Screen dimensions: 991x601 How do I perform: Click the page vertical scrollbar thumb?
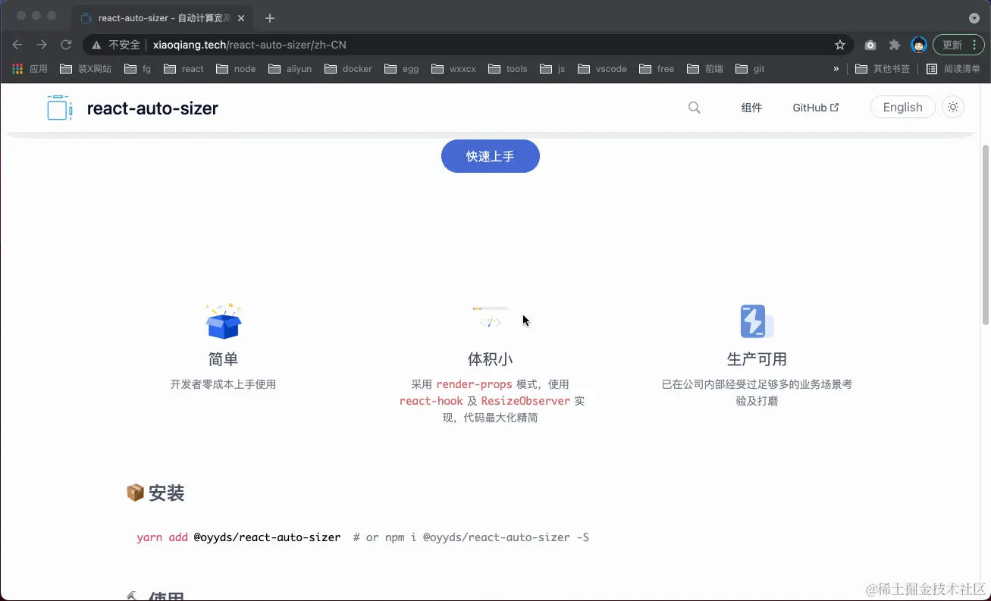click(986, 235)
